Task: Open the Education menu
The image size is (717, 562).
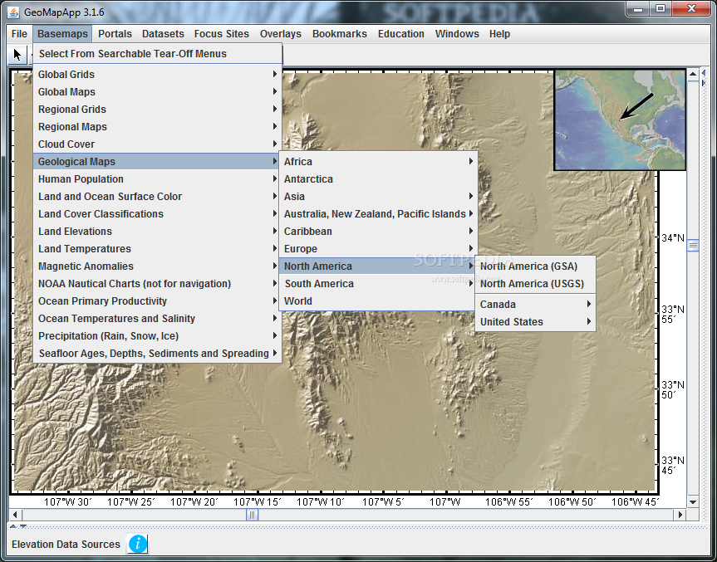Action: tap(401, 34)
